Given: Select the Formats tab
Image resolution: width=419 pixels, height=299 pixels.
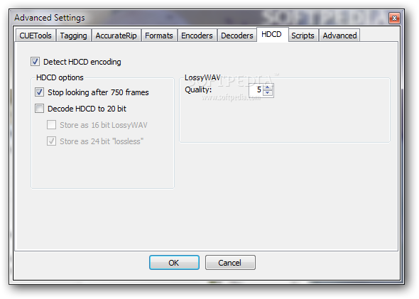Looking at the screenshot, I should tap(159, 36).
